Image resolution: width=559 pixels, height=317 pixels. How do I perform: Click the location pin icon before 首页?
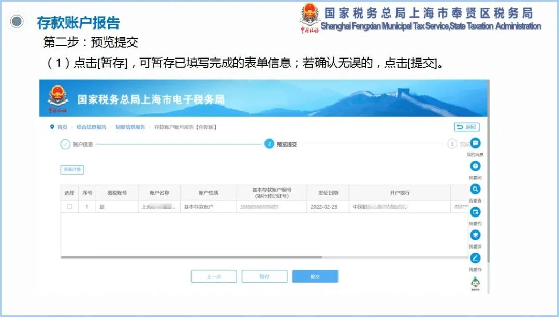click(x=52, y=127)
